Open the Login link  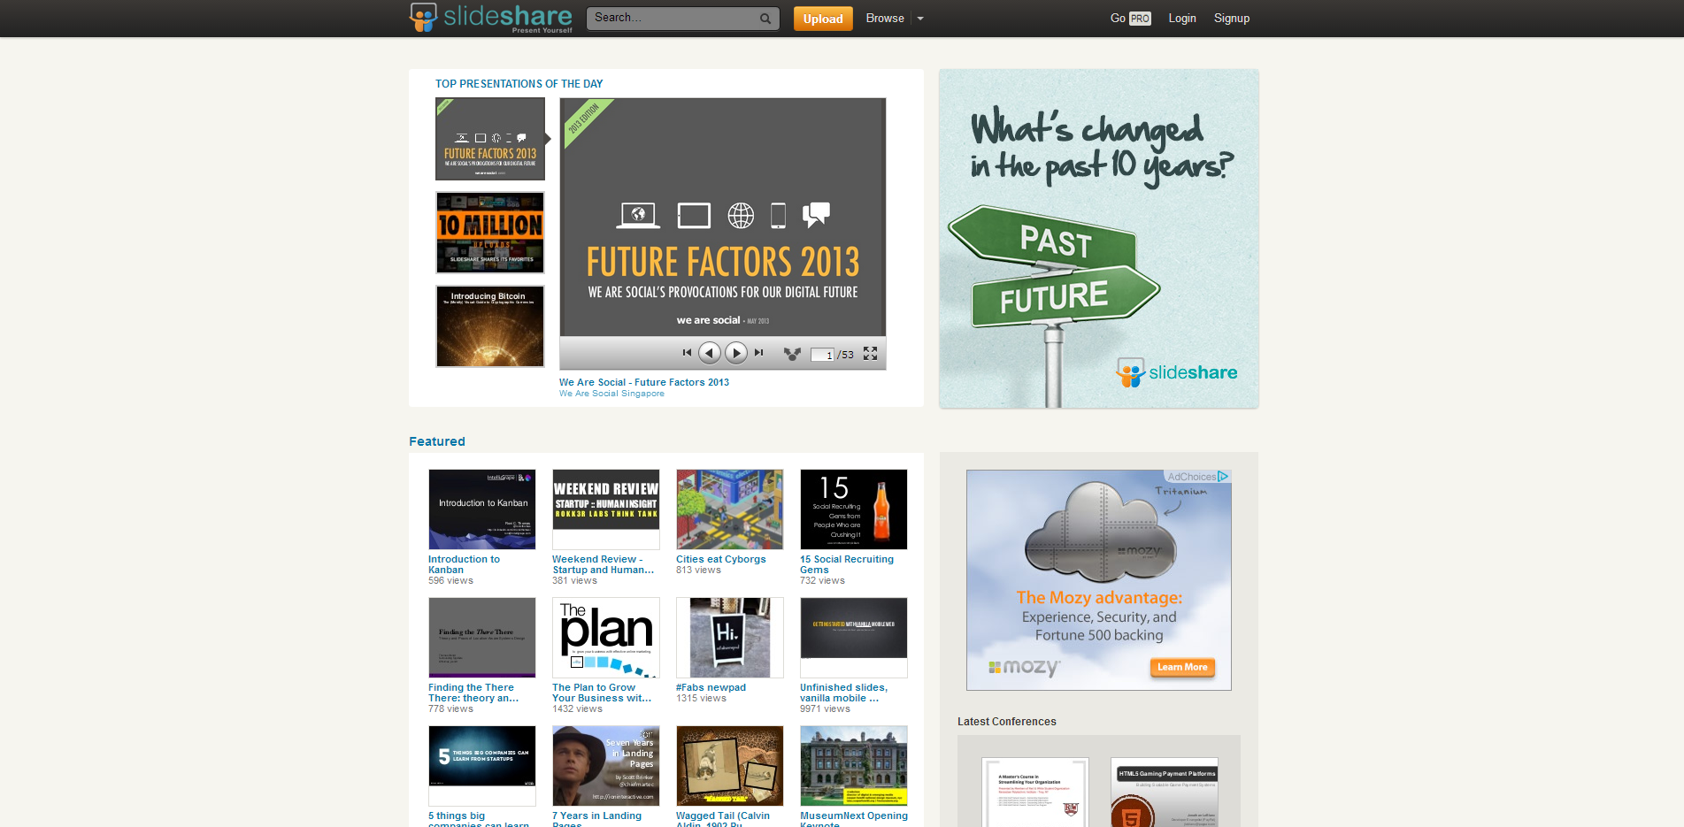(1182, 18)
